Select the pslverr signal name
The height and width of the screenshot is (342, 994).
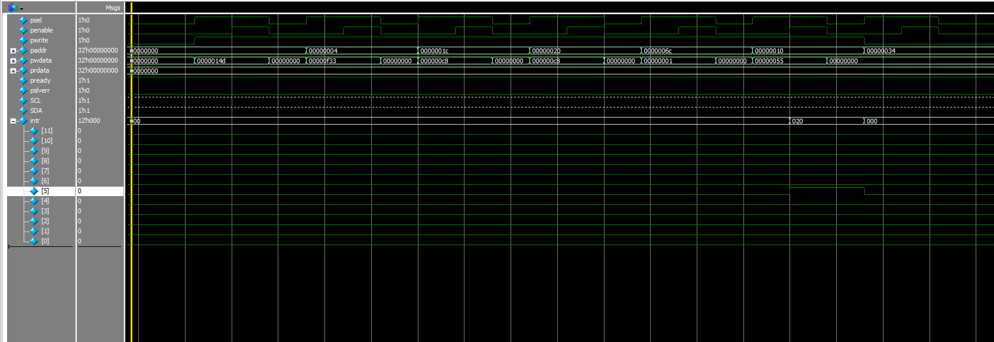pos(40,90)
